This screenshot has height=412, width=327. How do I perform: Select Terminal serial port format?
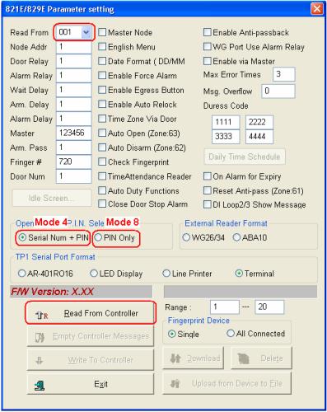239,274
